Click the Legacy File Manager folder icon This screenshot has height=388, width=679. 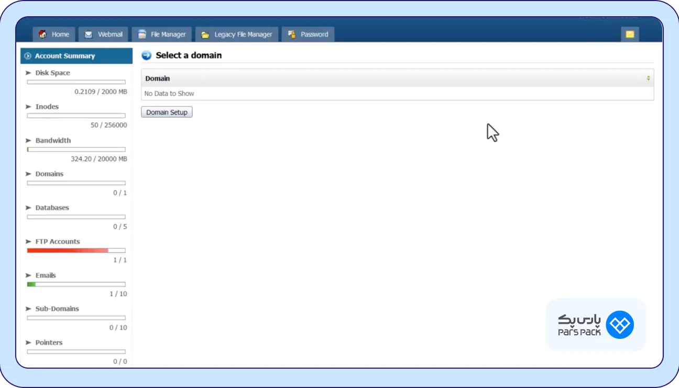pos(205,35)
